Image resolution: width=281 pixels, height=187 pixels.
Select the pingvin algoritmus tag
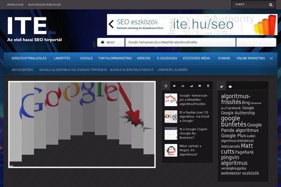234,160
